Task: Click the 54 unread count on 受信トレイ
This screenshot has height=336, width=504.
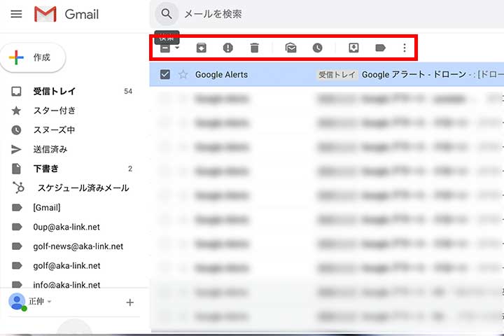Action: coord(128,91)
